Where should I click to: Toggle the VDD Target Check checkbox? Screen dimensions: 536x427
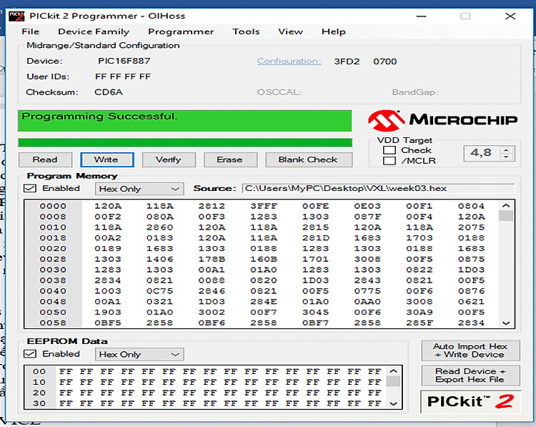[389, 150]
